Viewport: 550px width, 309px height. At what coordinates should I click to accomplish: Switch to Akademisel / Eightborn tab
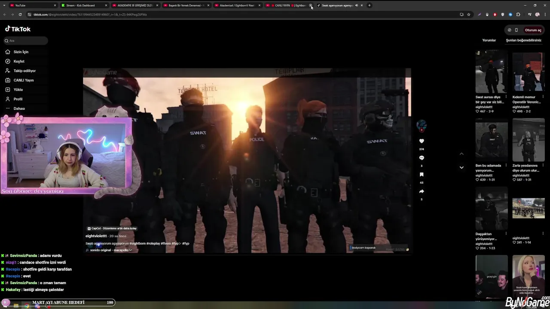tap(237, 5)
